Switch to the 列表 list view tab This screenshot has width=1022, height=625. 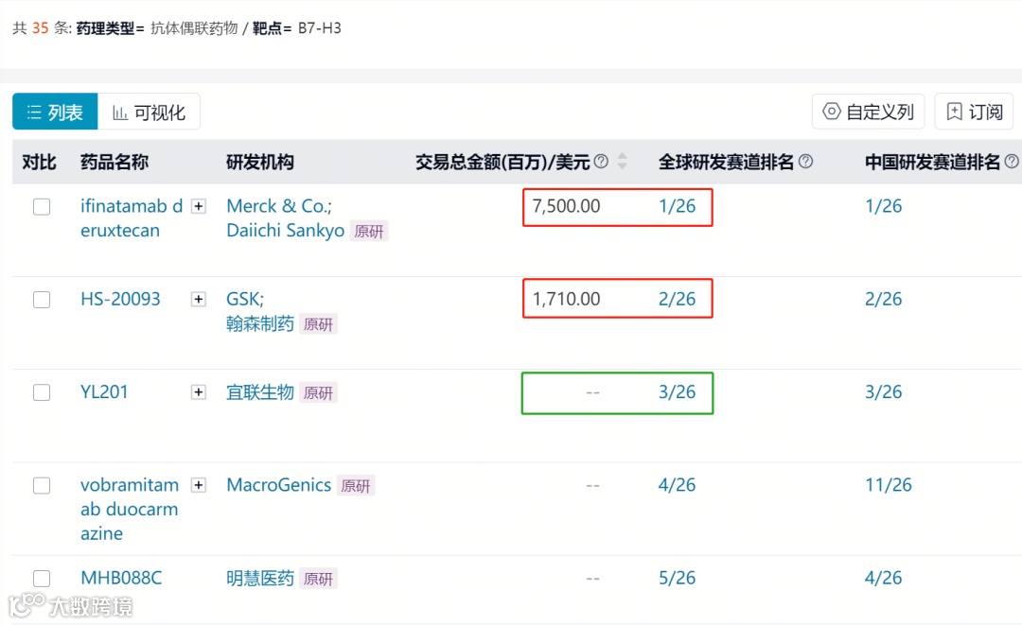click(x=55, y=112)
